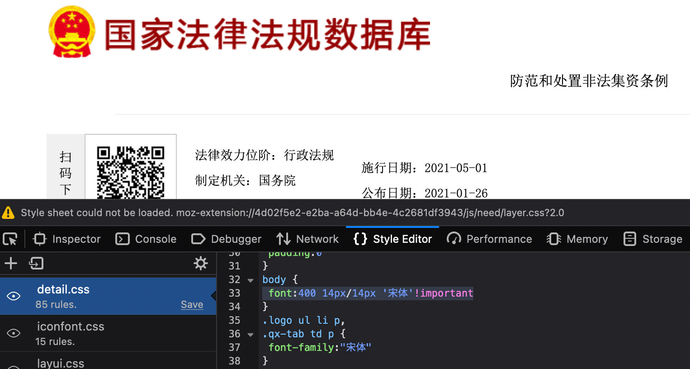
Task: Open the Memory panel
Action: pos(577,239)
